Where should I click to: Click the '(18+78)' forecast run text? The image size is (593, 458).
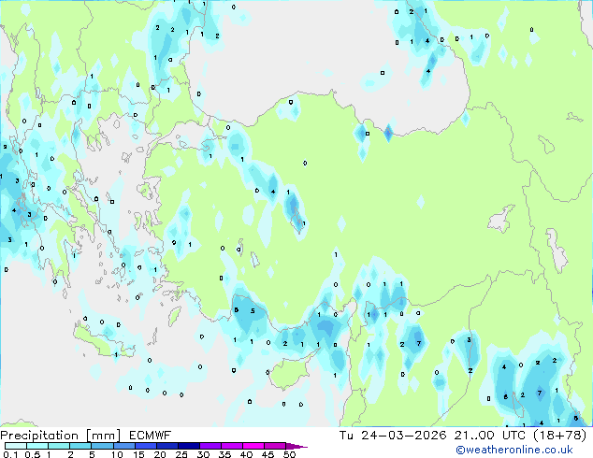point(559,436)
